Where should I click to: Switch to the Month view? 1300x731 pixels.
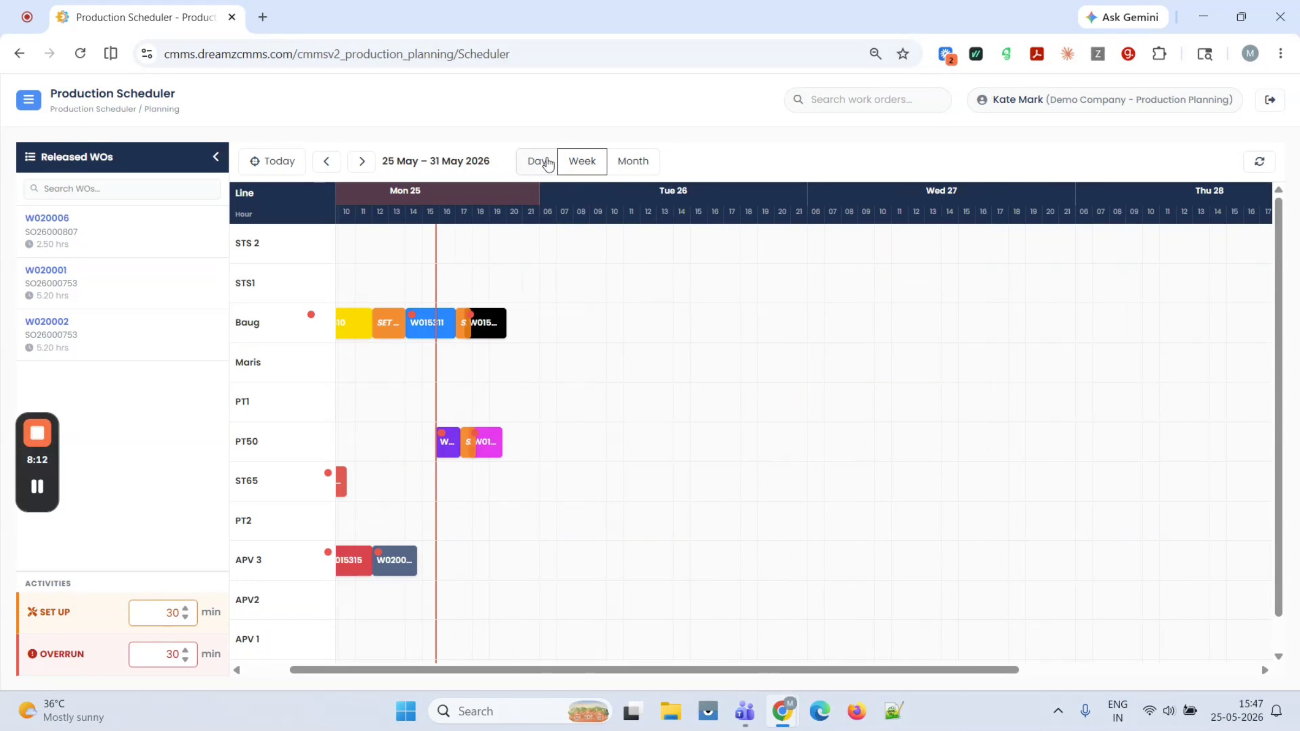tap(633, 161)
